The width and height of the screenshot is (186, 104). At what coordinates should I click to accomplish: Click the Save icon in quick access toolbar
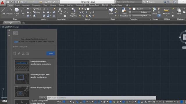(15, 2)
